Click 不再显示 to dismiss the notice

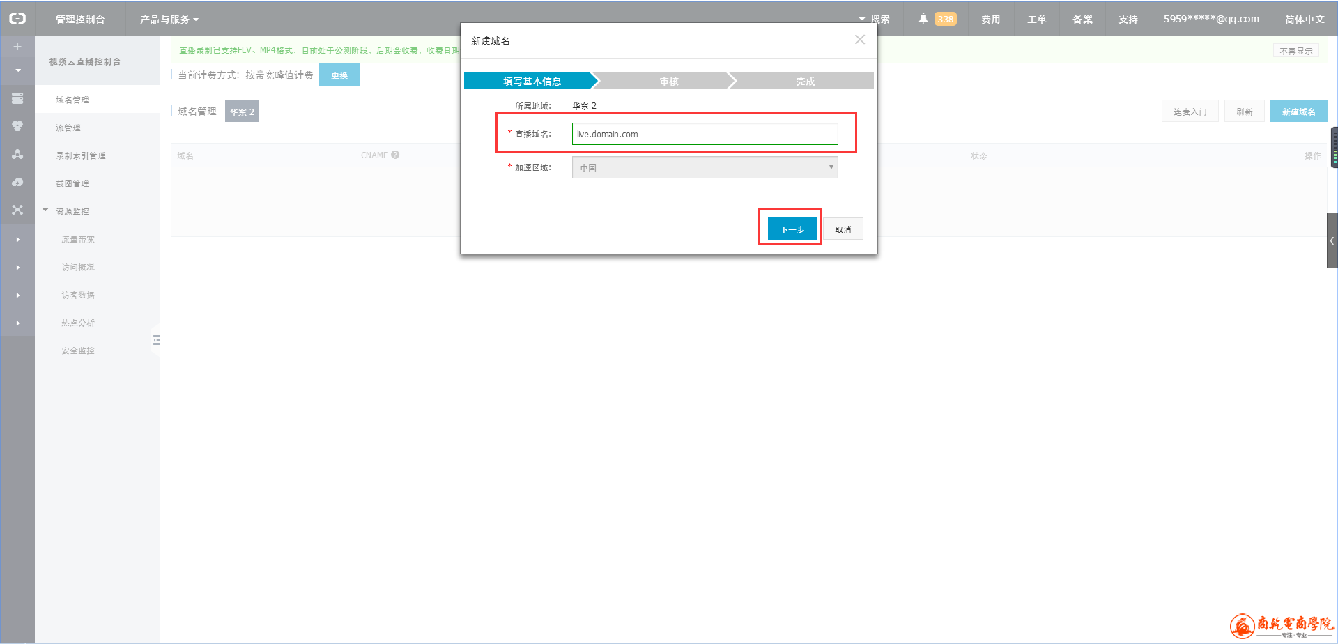pyautogui.click(x=1295, y=51)
